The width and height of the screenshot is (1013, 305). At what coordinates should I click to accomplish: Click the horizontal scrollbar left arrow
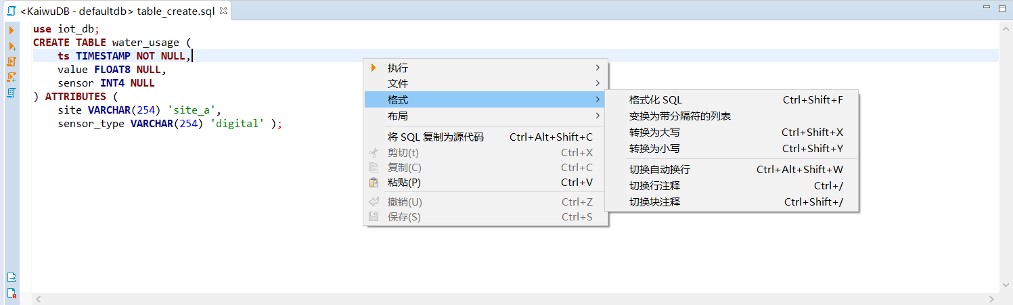[x=39, y=299]
